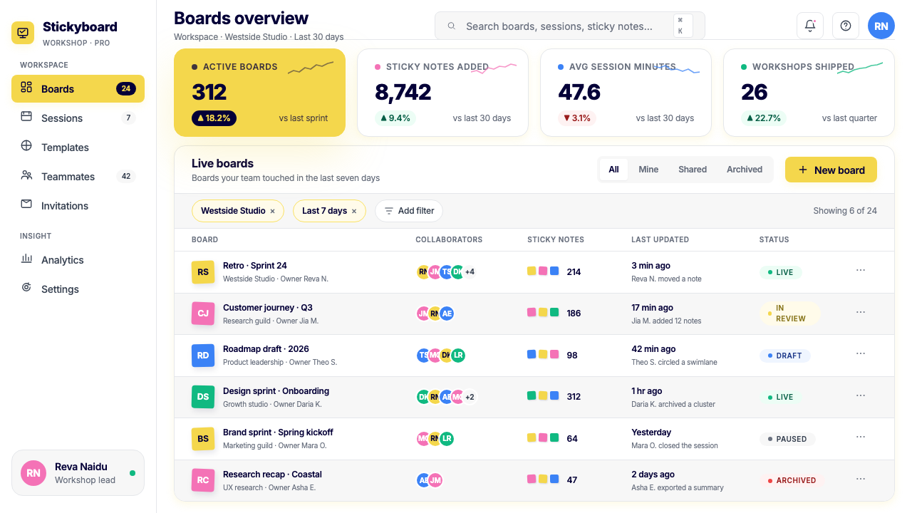Switch to the Archived tab
This screenshot has width=912, height=513.
745,170
